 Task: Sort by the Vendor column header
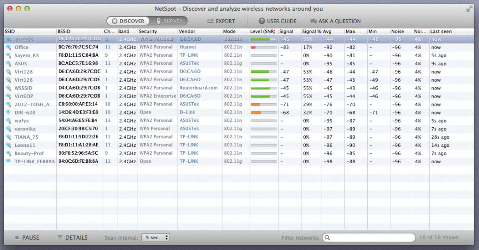coord(200,31)
